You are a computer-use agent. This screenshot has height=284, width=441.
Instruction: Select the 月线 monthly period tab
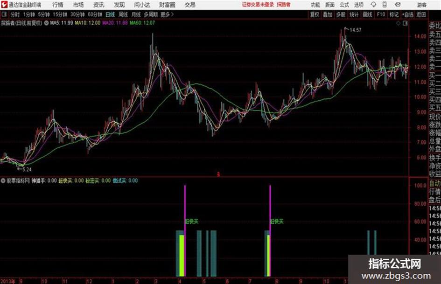tap(136, 14)
